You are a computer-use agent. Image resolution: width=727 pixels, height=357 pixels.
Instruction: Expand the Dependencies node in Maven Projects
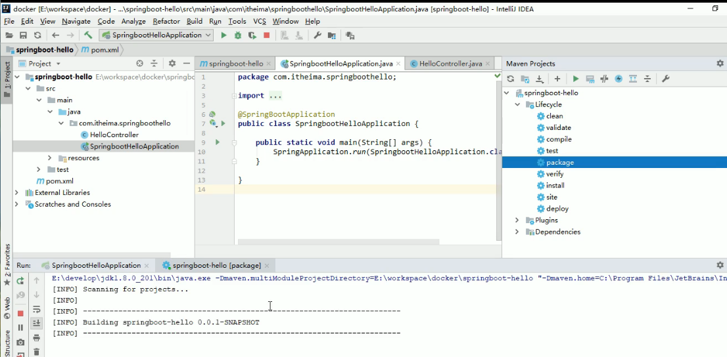coord(517,232)
